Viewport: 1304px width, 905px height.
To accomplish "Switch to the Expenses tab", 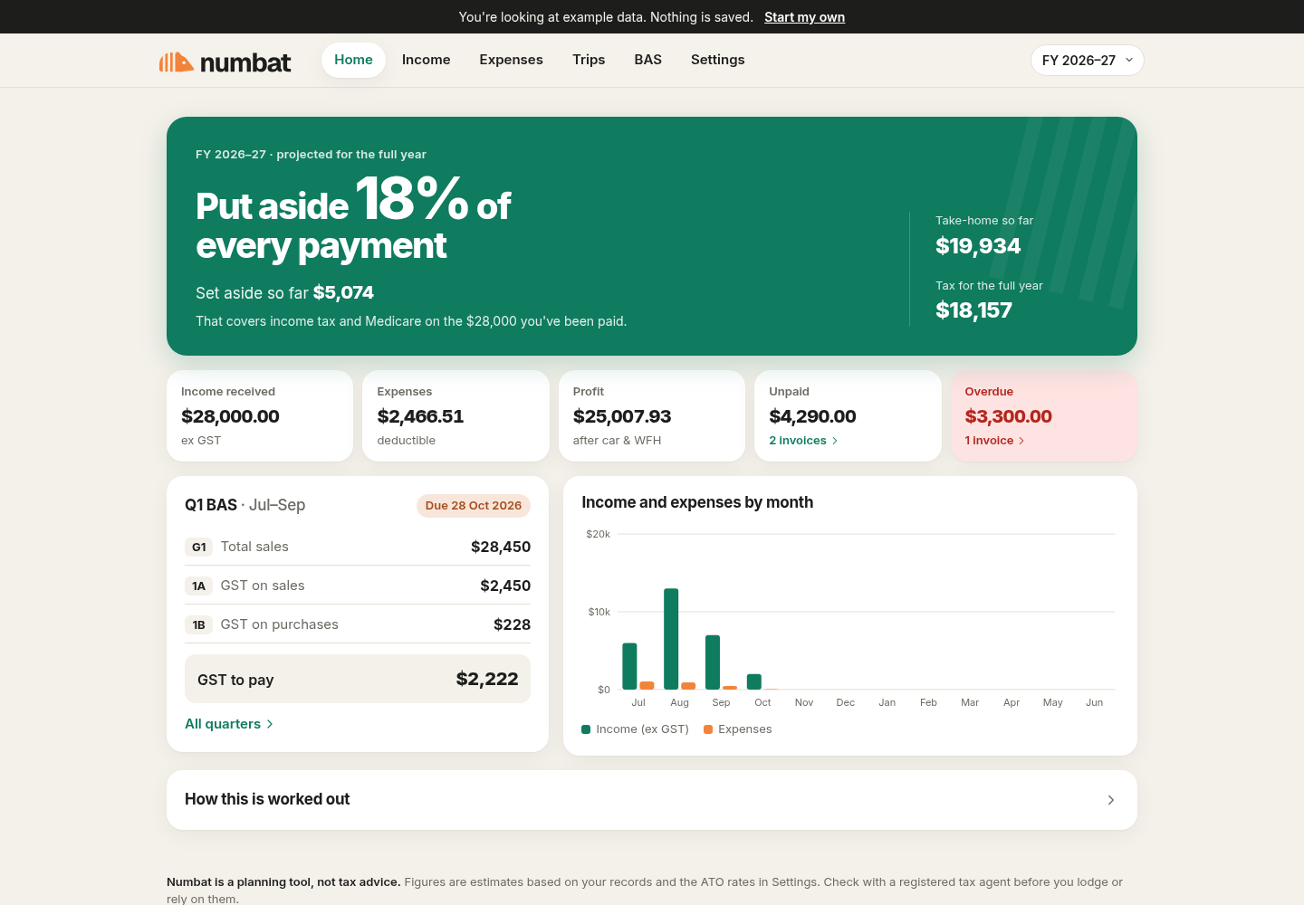I will click(512, 60).
